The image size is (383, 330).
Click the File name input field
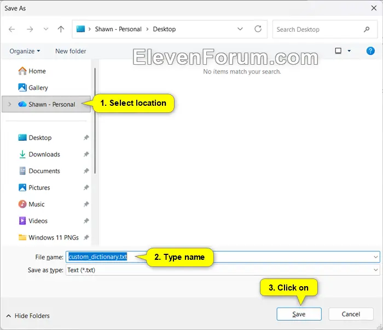click(x=223, y=257)
